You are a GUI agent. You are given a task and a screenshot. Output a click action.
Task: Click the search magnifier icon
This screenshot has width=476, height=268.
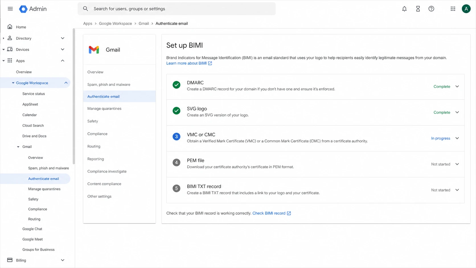(85, 9)
